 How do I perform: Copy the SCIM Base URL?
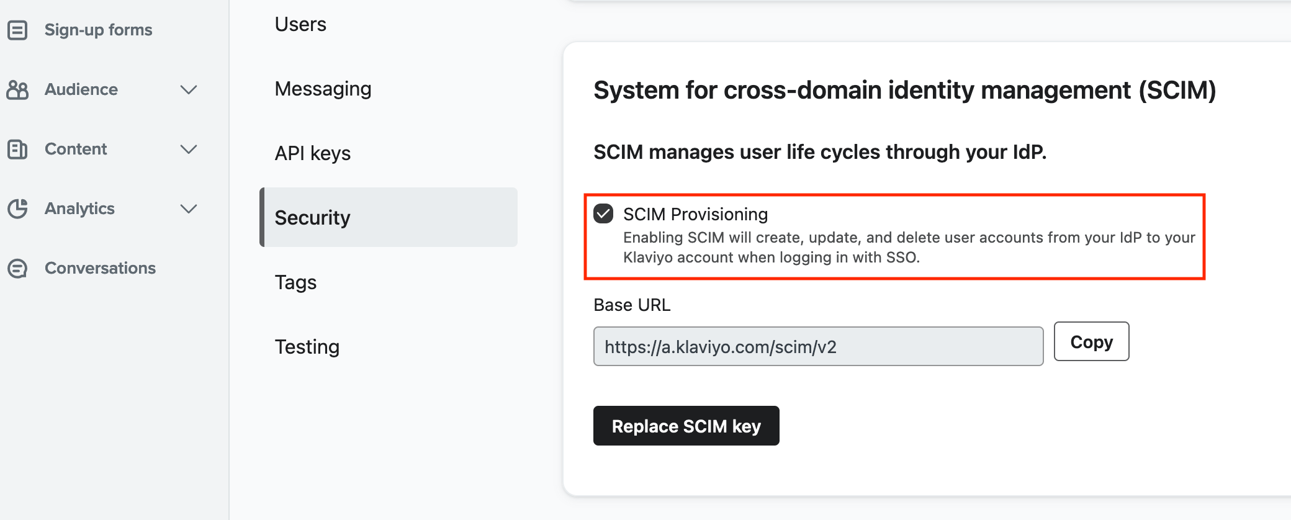point(1091,341)
